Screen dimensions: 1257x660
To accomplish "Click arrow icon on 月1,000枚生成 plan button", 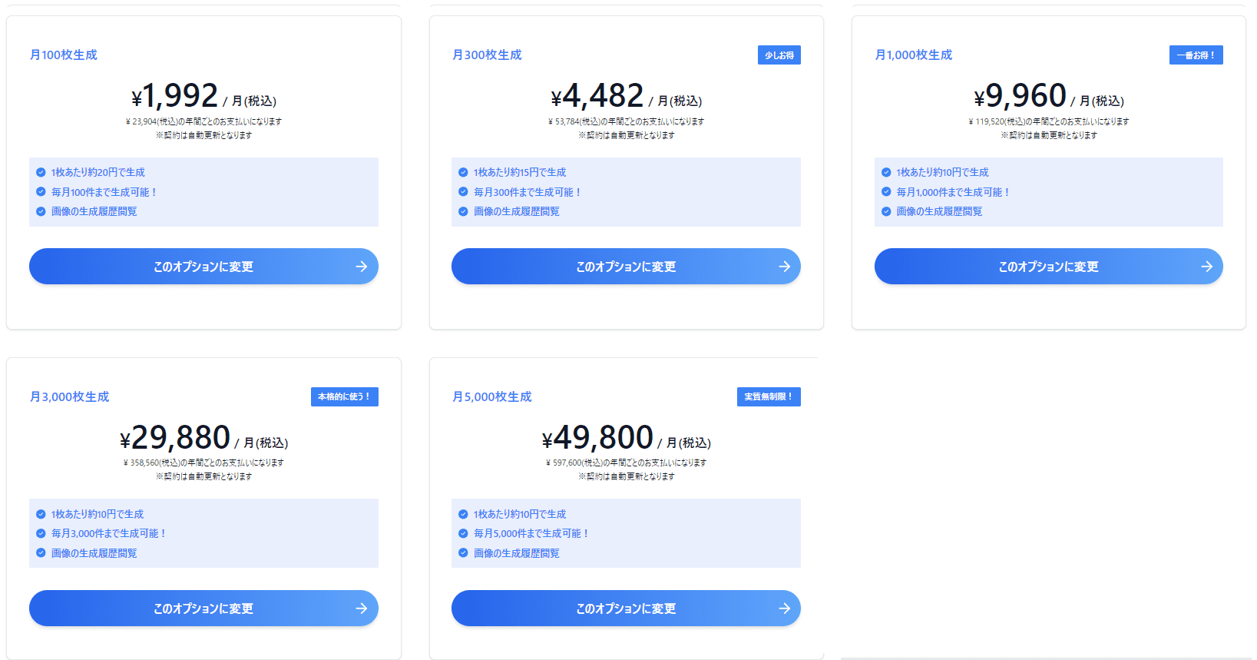I will (x=1206, y=267).
